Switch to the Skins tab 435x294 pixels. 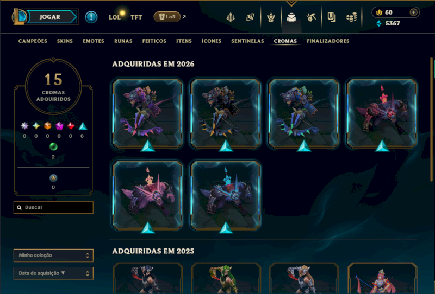pos(65,41)
